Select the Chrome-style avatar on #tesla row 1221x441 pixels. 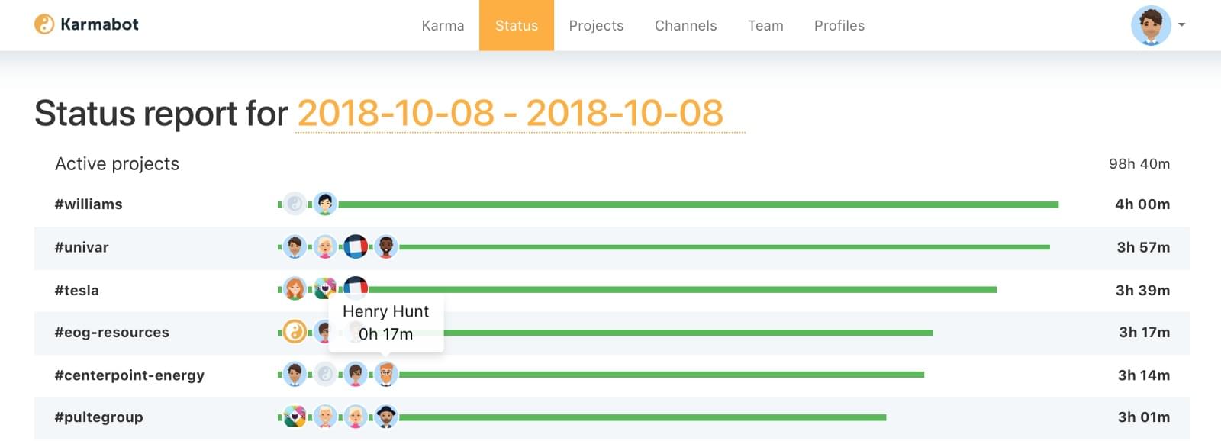pyautogui.click(x=324, y=289)
